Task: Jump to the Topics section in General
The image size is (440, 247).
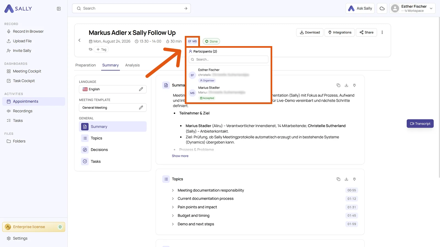Action: (113, 138)
